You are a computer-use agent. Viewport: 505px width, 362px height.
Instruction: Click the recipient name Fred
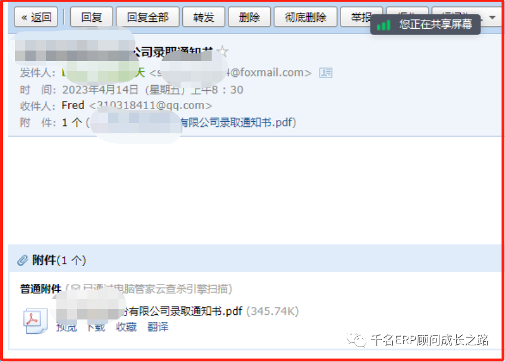coord(73,105)
